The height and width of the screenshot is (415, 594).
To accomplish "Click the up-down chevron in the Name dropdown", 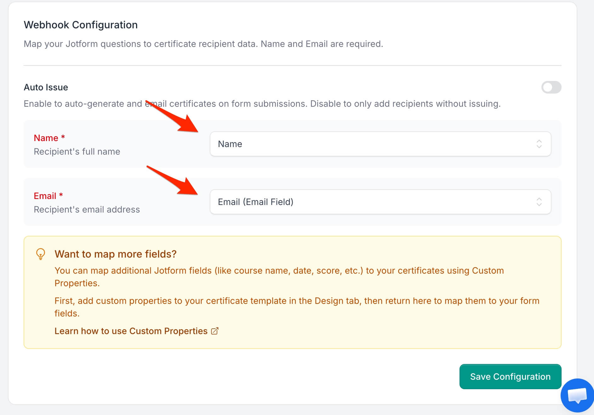I will (x=539, y=144).
